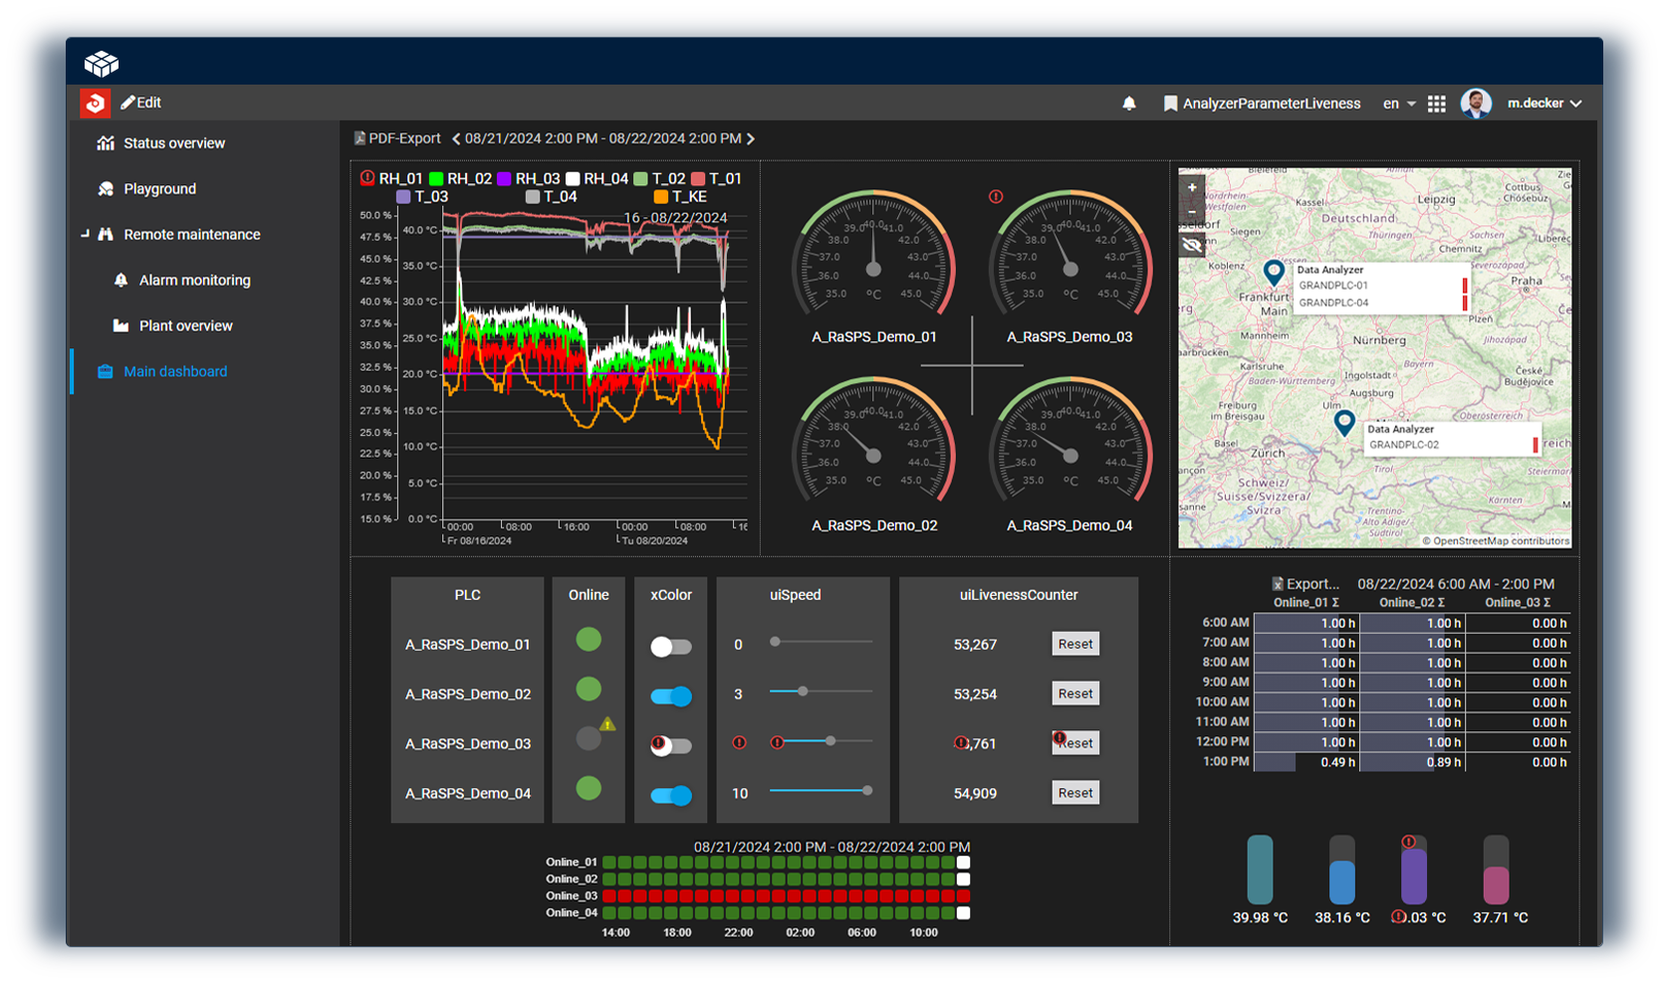Collapse the Remote maintenance tree section
Screen dimensions: 1663x995
pos(85,235)
